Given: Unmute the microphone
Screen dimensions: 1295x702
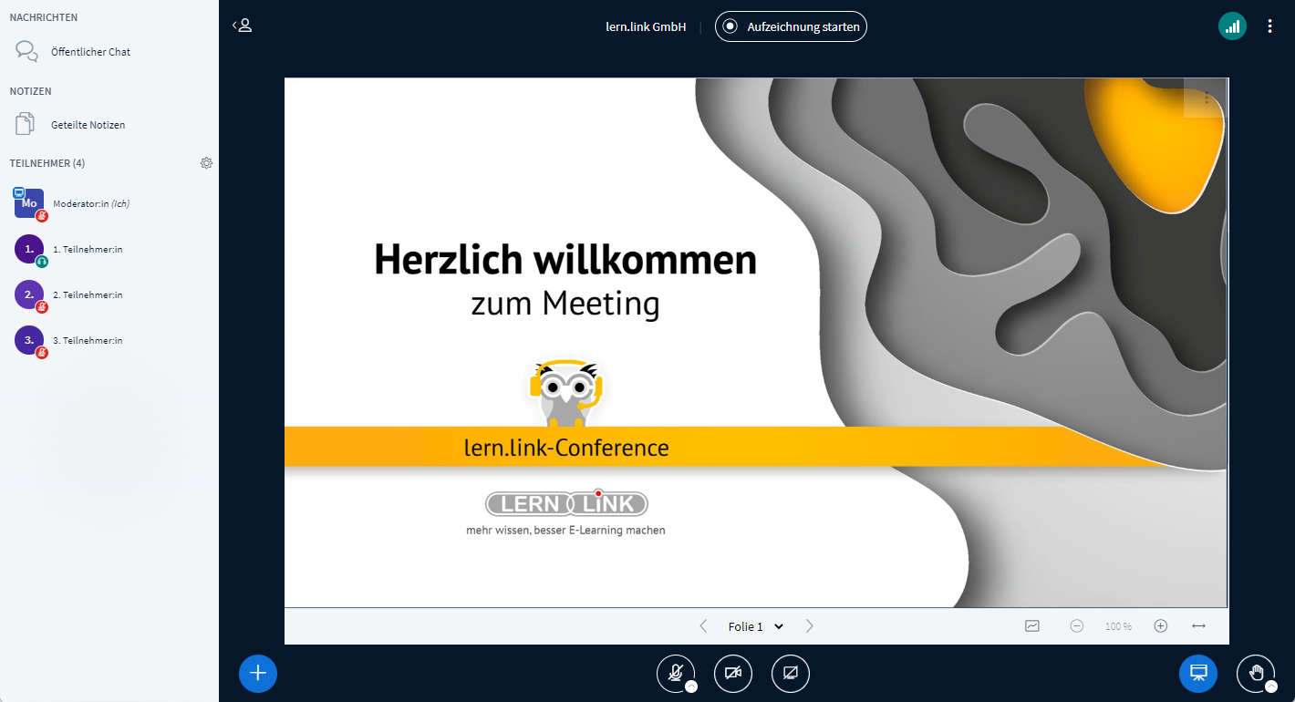Looking at the screenshot, I should (x=675, y=673).
